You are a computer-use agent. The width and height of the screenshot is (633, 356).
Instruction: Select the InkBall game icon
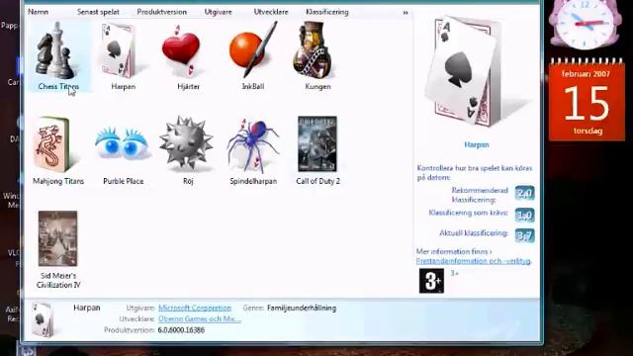[x=253, y=49]
